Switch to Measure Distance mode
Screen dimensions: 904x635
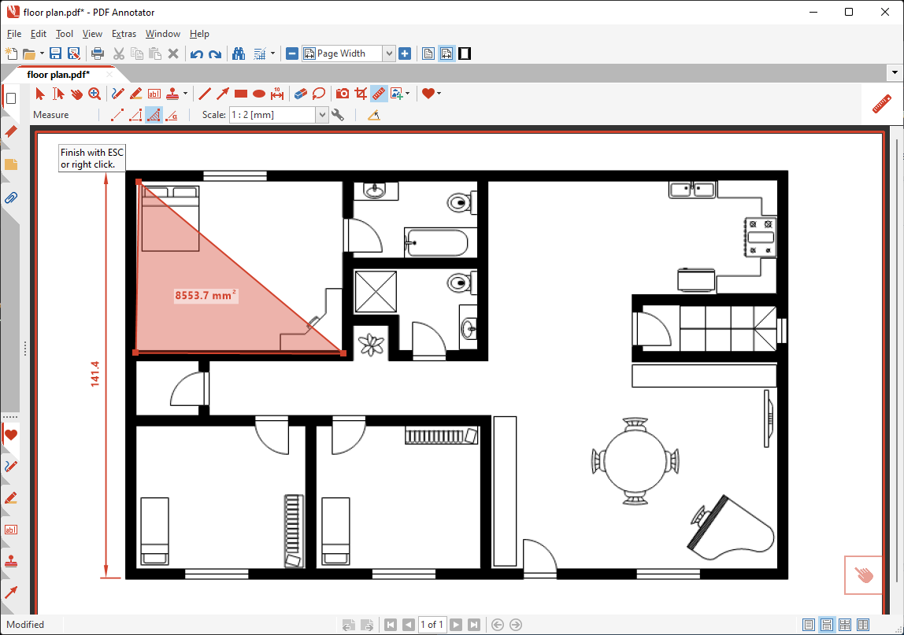coord(115,114)
